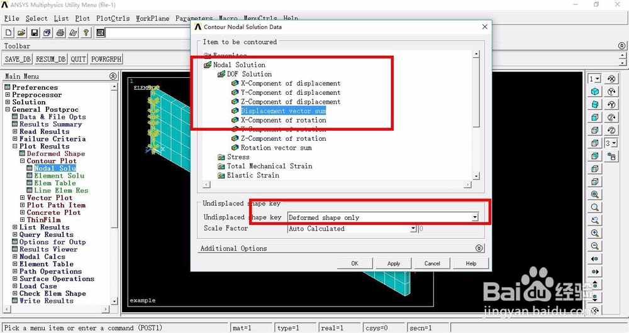Screen dimensions: 629x333
Task: Click the command input field
Action: (x=149, y=33)
